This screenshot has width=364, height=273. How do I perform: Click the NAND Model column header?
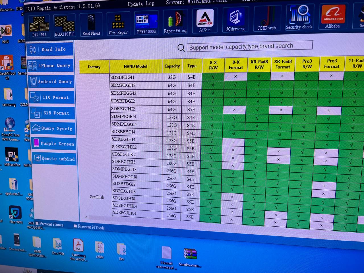point(136,66)
